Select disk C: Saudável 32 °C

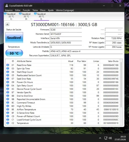tap(11, 16)
